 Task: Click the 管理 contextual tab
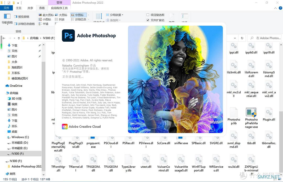(x=59, y=3)
